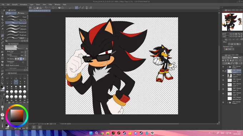This screenshot has width=243, height=136.
Task: Select the Airbrush tool
Action: pos(3,45)
